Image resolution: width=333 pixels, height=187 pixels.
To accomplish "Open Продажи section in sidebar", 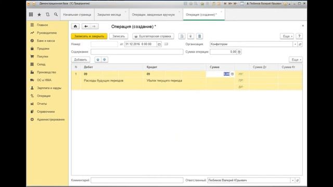I will (43, 48).
